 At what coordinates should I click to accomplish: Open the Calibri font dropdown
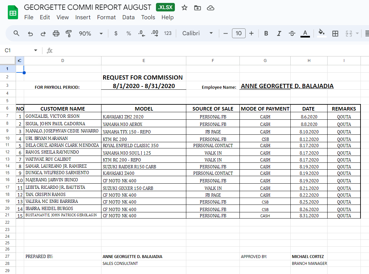[197, 33]
